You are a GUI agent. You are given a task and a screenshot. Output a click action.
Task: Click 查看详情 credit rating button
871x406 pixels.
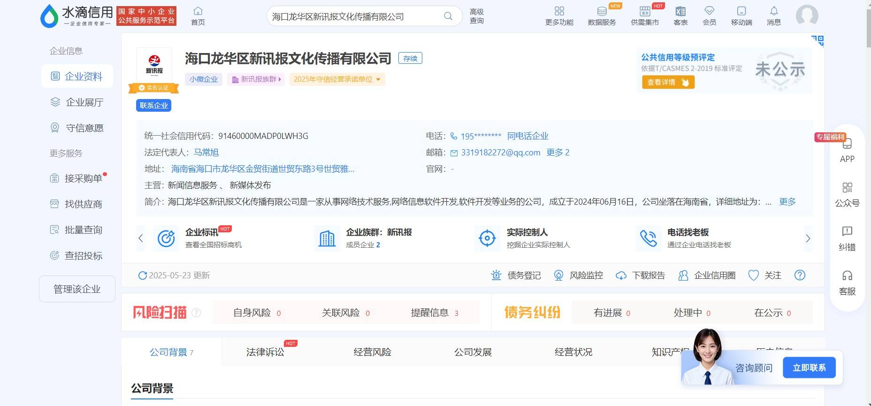point(668,82)
